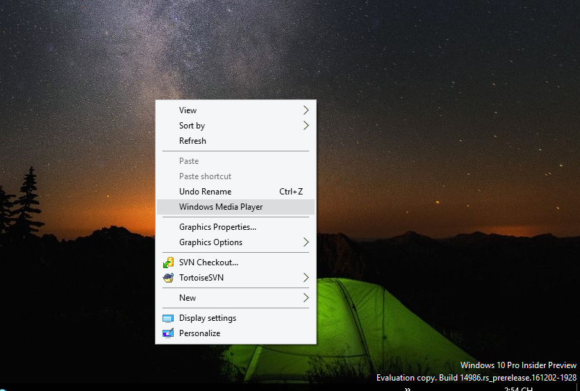Viewport: 580px width, 391px height.
Task: Open the Graphics Options submenu
Action: pos(235,242)
